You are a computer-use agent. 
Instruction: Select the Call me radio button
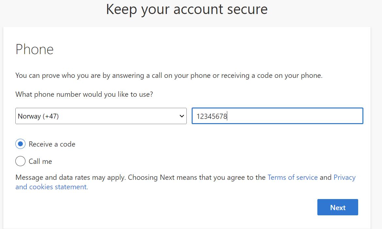[20, 161]
